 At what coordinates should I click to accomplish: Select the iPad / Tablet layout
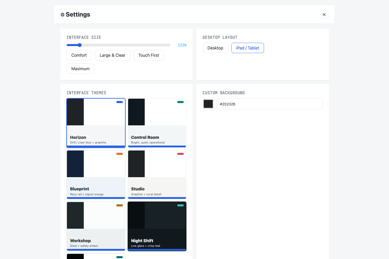pyautogui.click(x=248, y=48)
